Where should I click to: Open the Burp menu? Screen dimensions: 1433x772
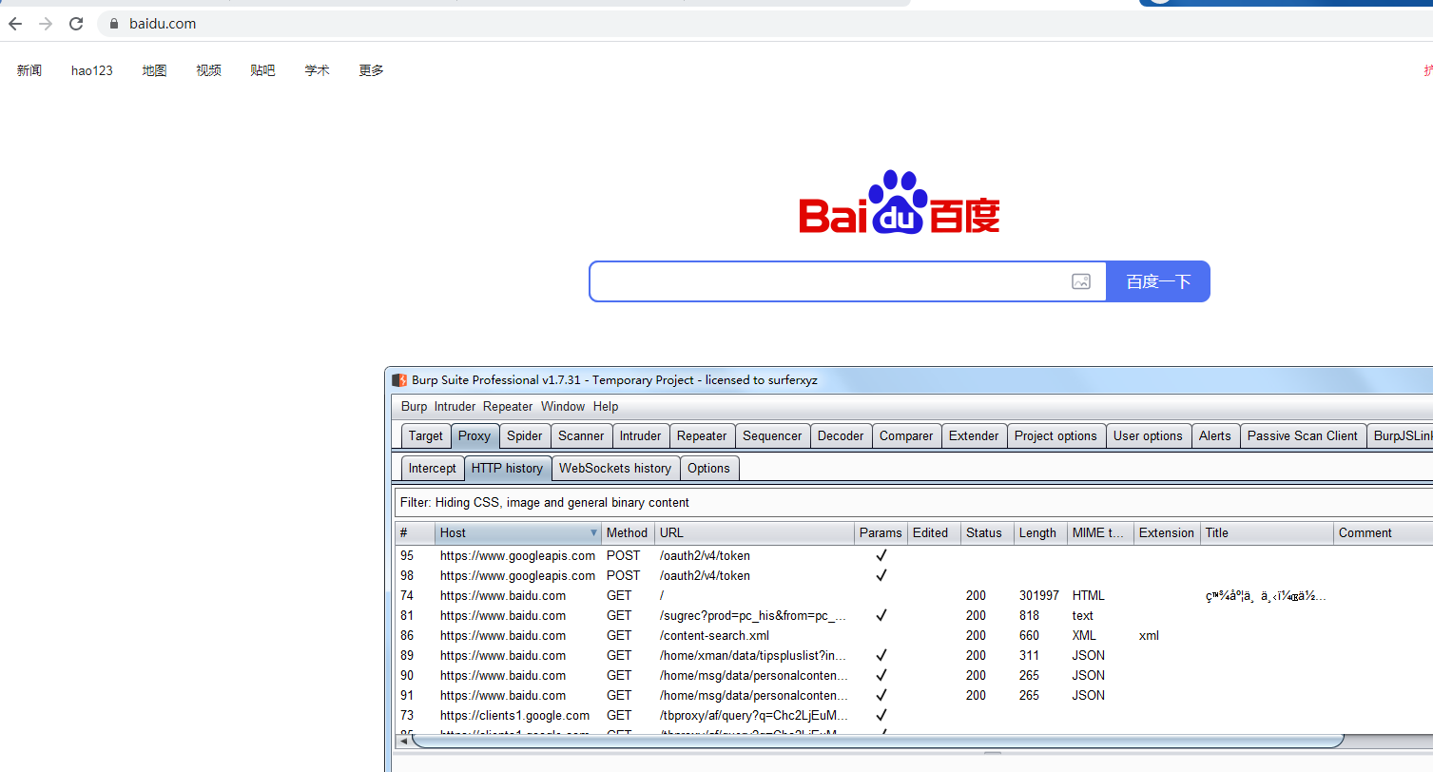(414, 406)
